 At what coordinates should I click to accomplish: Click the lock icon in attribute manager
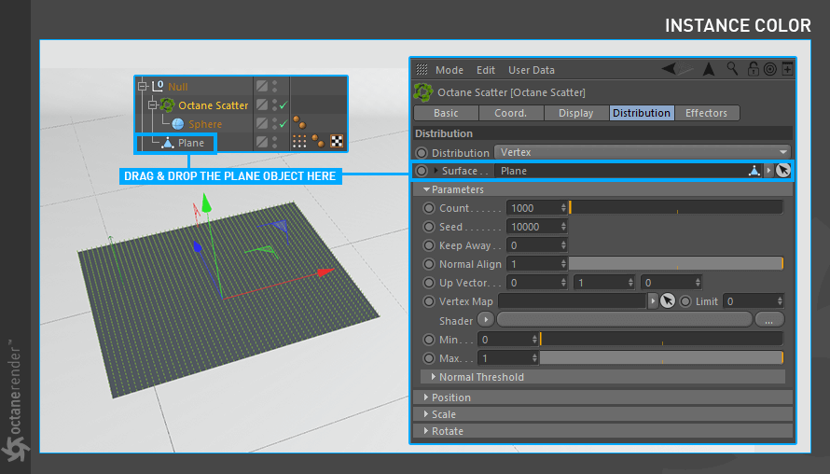pos(753,69)
